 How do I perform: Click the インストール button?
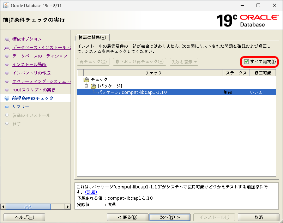(x=214, y=217)
